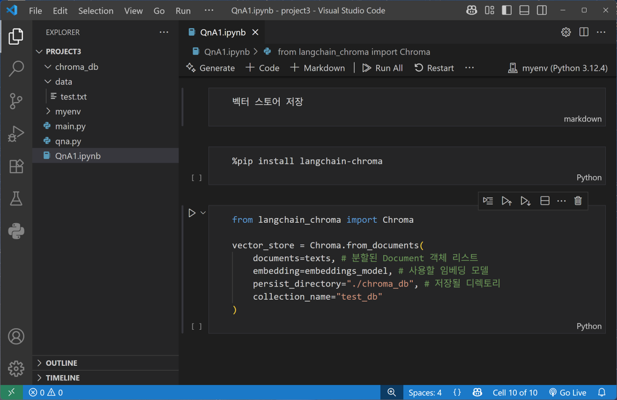Image resolution: width=617 pixels, height=400 pixels.
Task: Select QnA1.ipynb in the explorer tree
Action: 105,156
